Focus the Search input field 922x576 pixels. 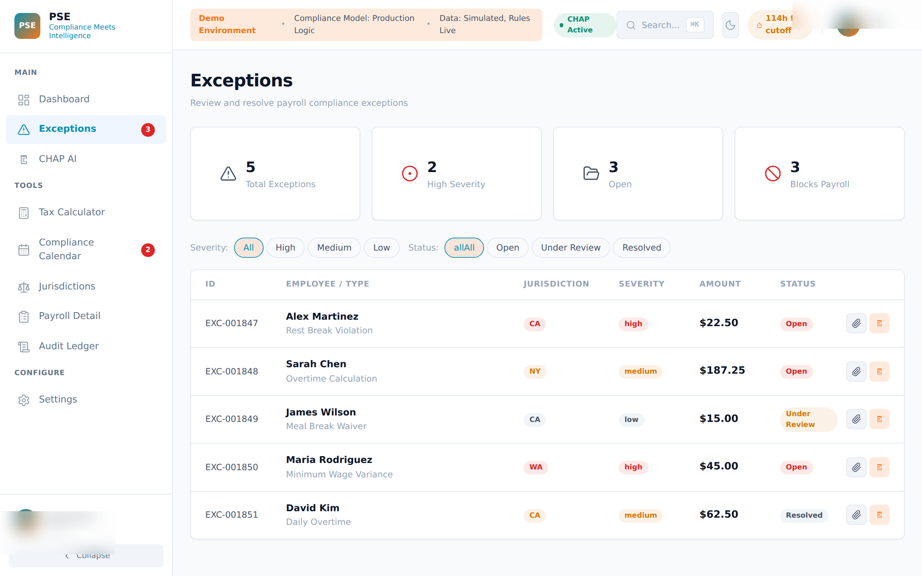point(661,25)
